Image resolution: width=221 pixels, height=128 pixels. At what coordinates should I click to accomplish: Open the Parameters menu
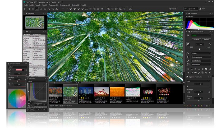(x=53, y=5)
